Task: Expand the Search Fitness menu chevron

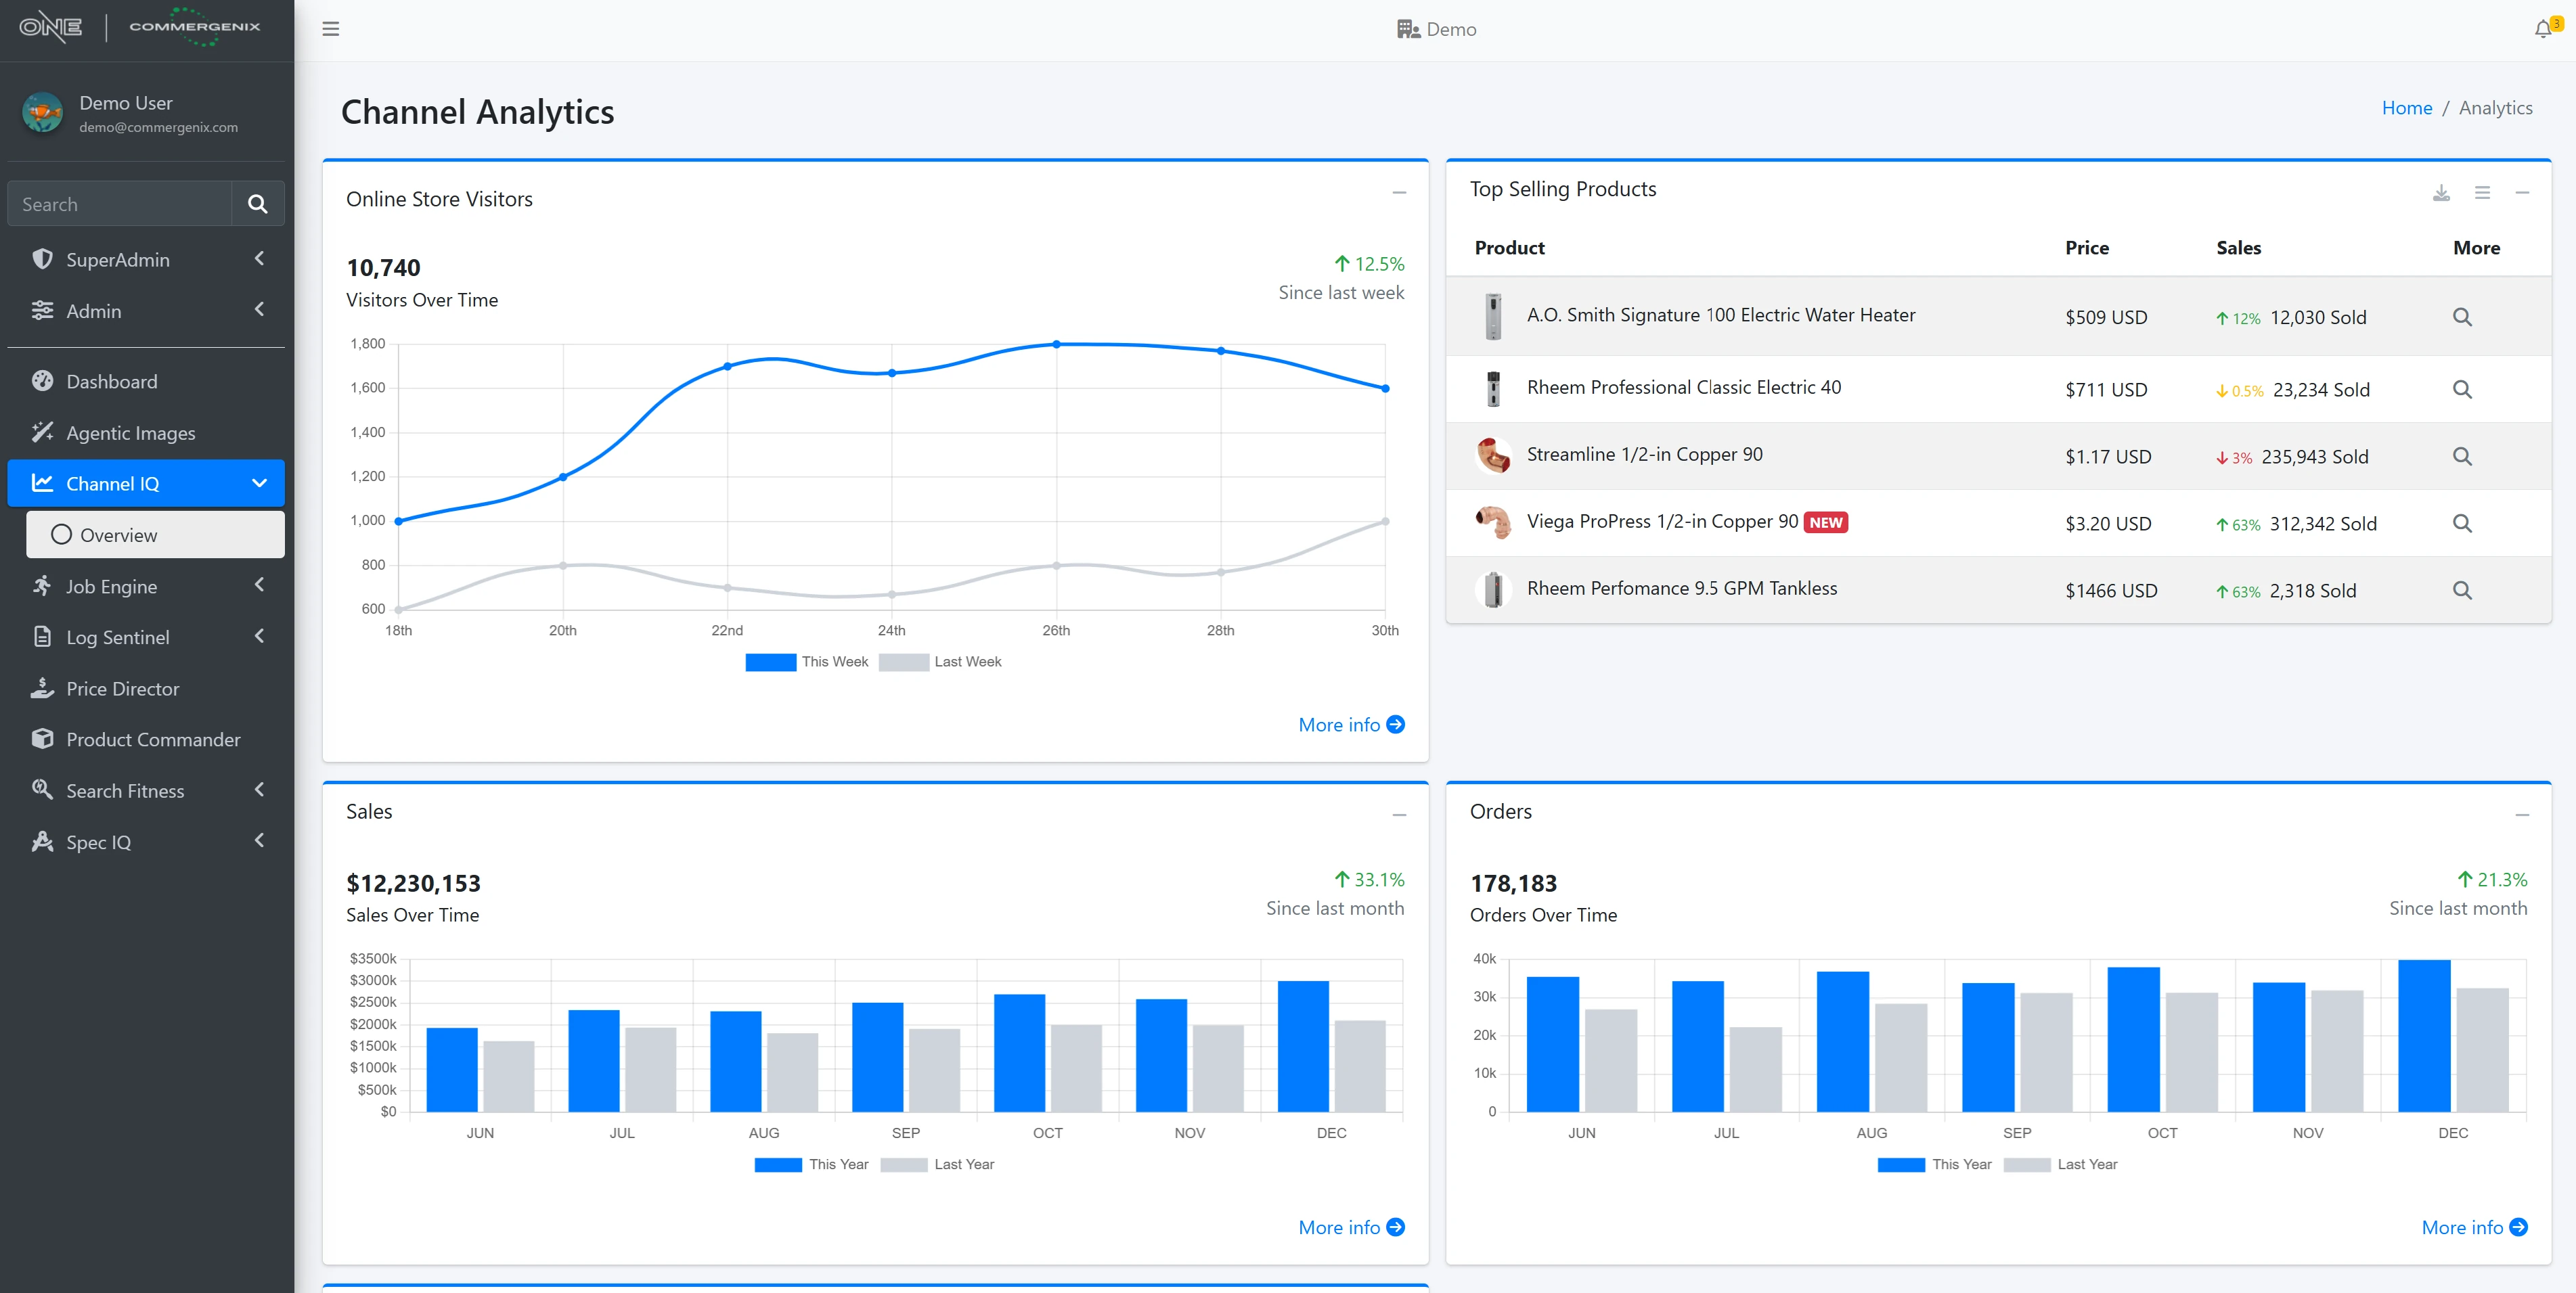Action: 259,790
